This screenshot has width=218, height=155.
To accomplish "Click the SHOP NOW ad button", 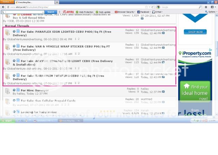I will coord(195,32).
